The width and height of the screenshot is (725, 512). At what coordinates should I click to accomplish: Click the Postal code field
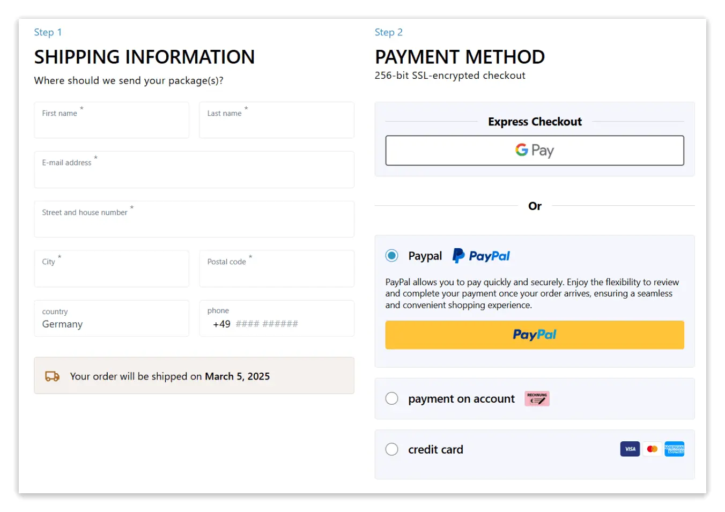276,269
